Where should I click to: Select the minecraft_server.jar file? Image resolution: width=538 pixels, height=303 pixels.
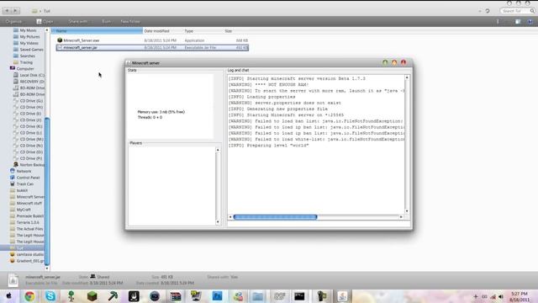(x=152, y=47)
